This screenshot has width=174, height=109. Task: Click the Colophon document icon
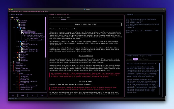(x=19, y=56)
